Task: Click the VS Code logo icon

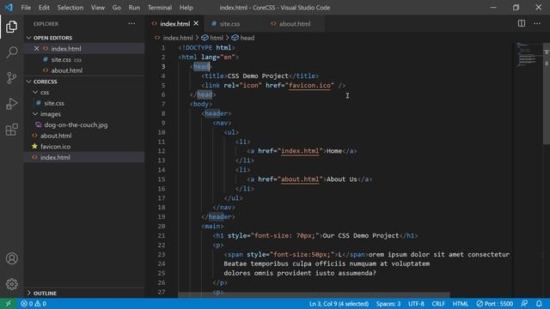Action: [9, 8]
